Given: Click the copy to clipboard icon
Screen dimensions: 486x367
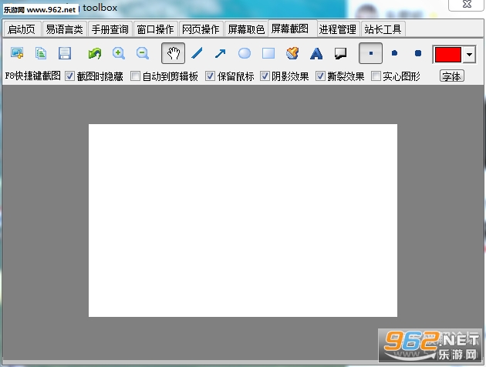Looking at the screenshot, I should click(x=41, y=53).
